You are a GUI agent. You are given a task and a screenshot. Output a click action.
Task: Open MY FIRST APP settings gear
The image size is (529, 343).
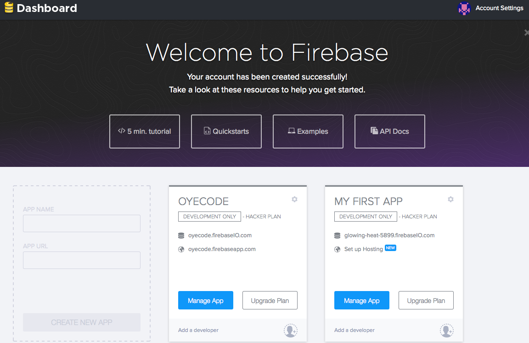pyautogui.click(x=451, y=200)
